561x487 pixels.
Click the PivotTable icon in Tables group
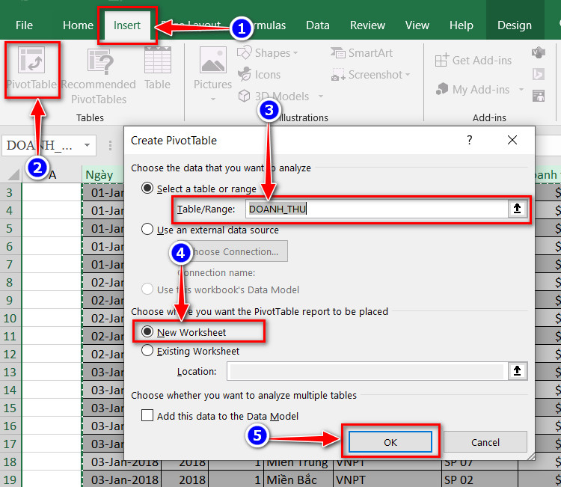click(31, 69)
